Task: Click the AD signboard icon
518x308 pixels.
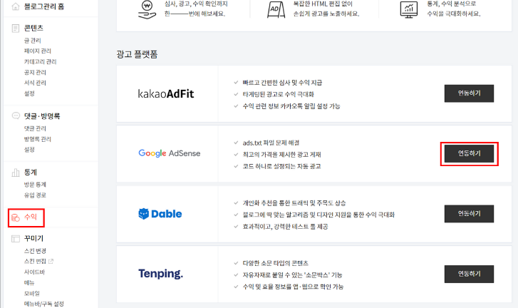Action: [276, 9]
